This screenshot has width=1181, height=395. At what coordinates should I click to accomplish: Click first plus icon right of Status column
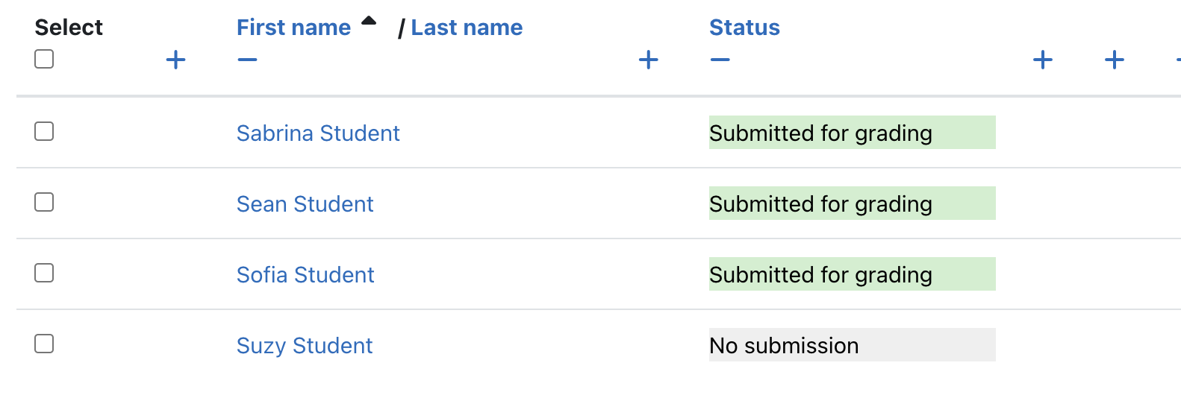pos(1043,60)
